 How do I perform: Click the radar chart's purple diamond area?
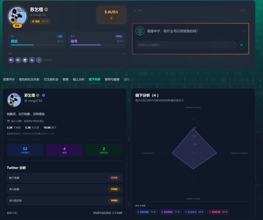[x=194, y=149]
